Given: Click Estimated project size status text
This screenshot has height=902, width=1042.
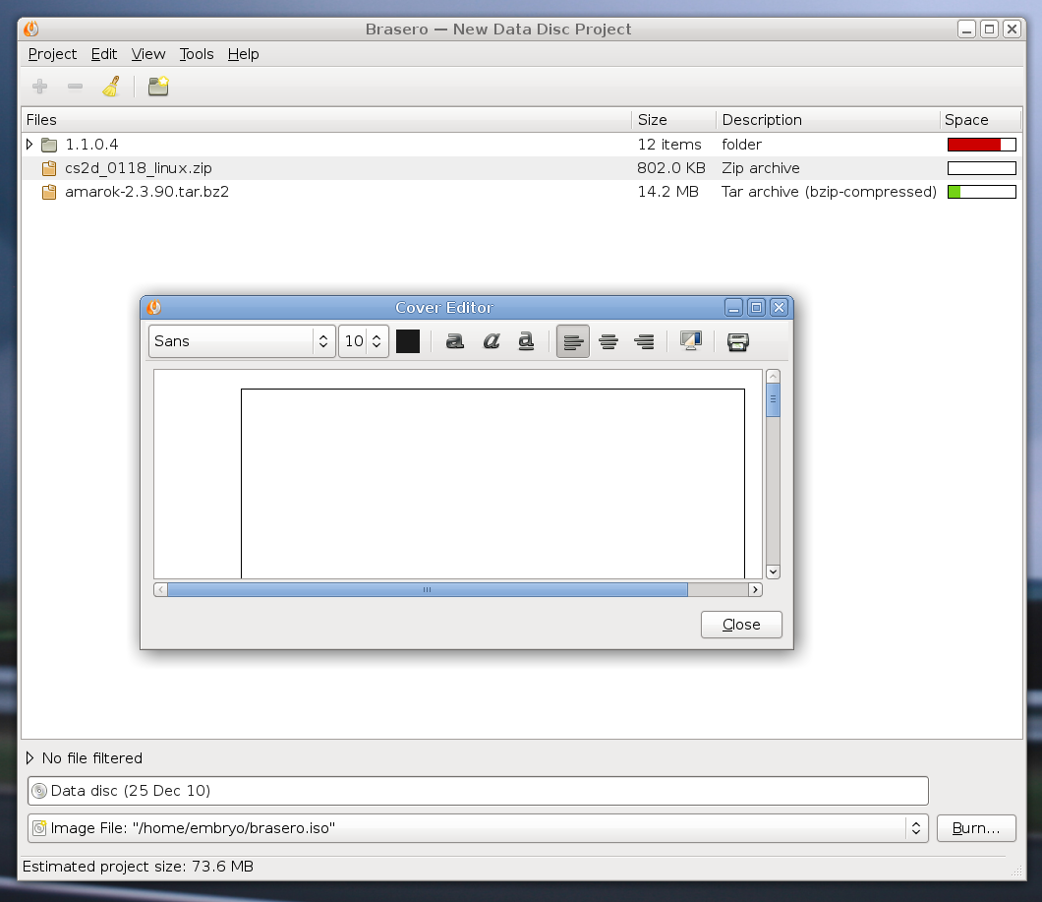Looking at the screenshot, I should click(x=139, y=866).
